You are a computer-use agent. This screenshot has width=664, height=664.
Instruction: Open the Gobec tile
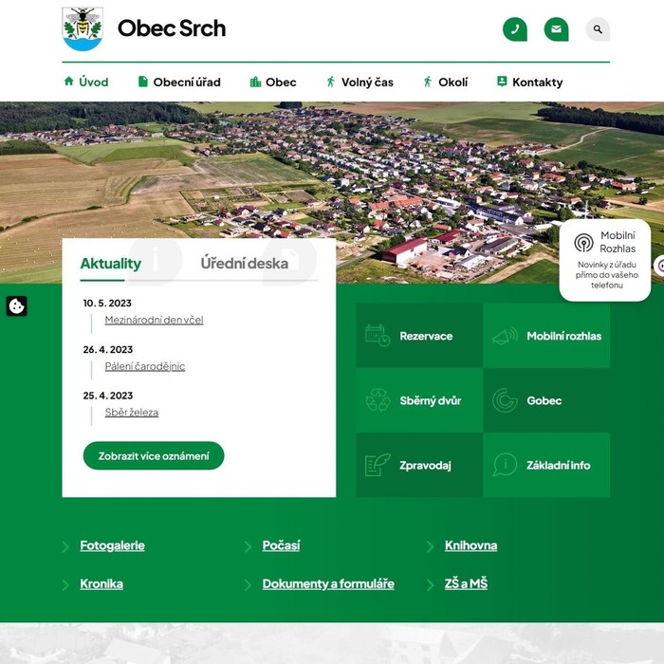(x=546, y=400)
